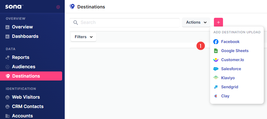The width and height of the screenshot is (267, 119).
Task: Click the @ icon beside Sona logo
Action: click(58, 7)
